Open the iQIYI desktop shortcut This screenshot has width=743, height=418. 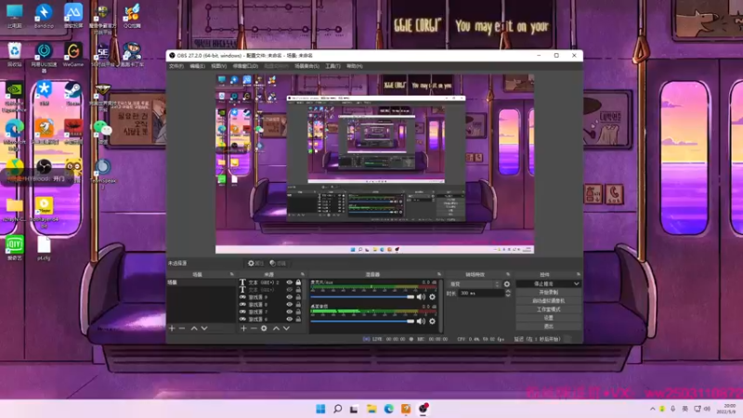click(x=14, y=248)
